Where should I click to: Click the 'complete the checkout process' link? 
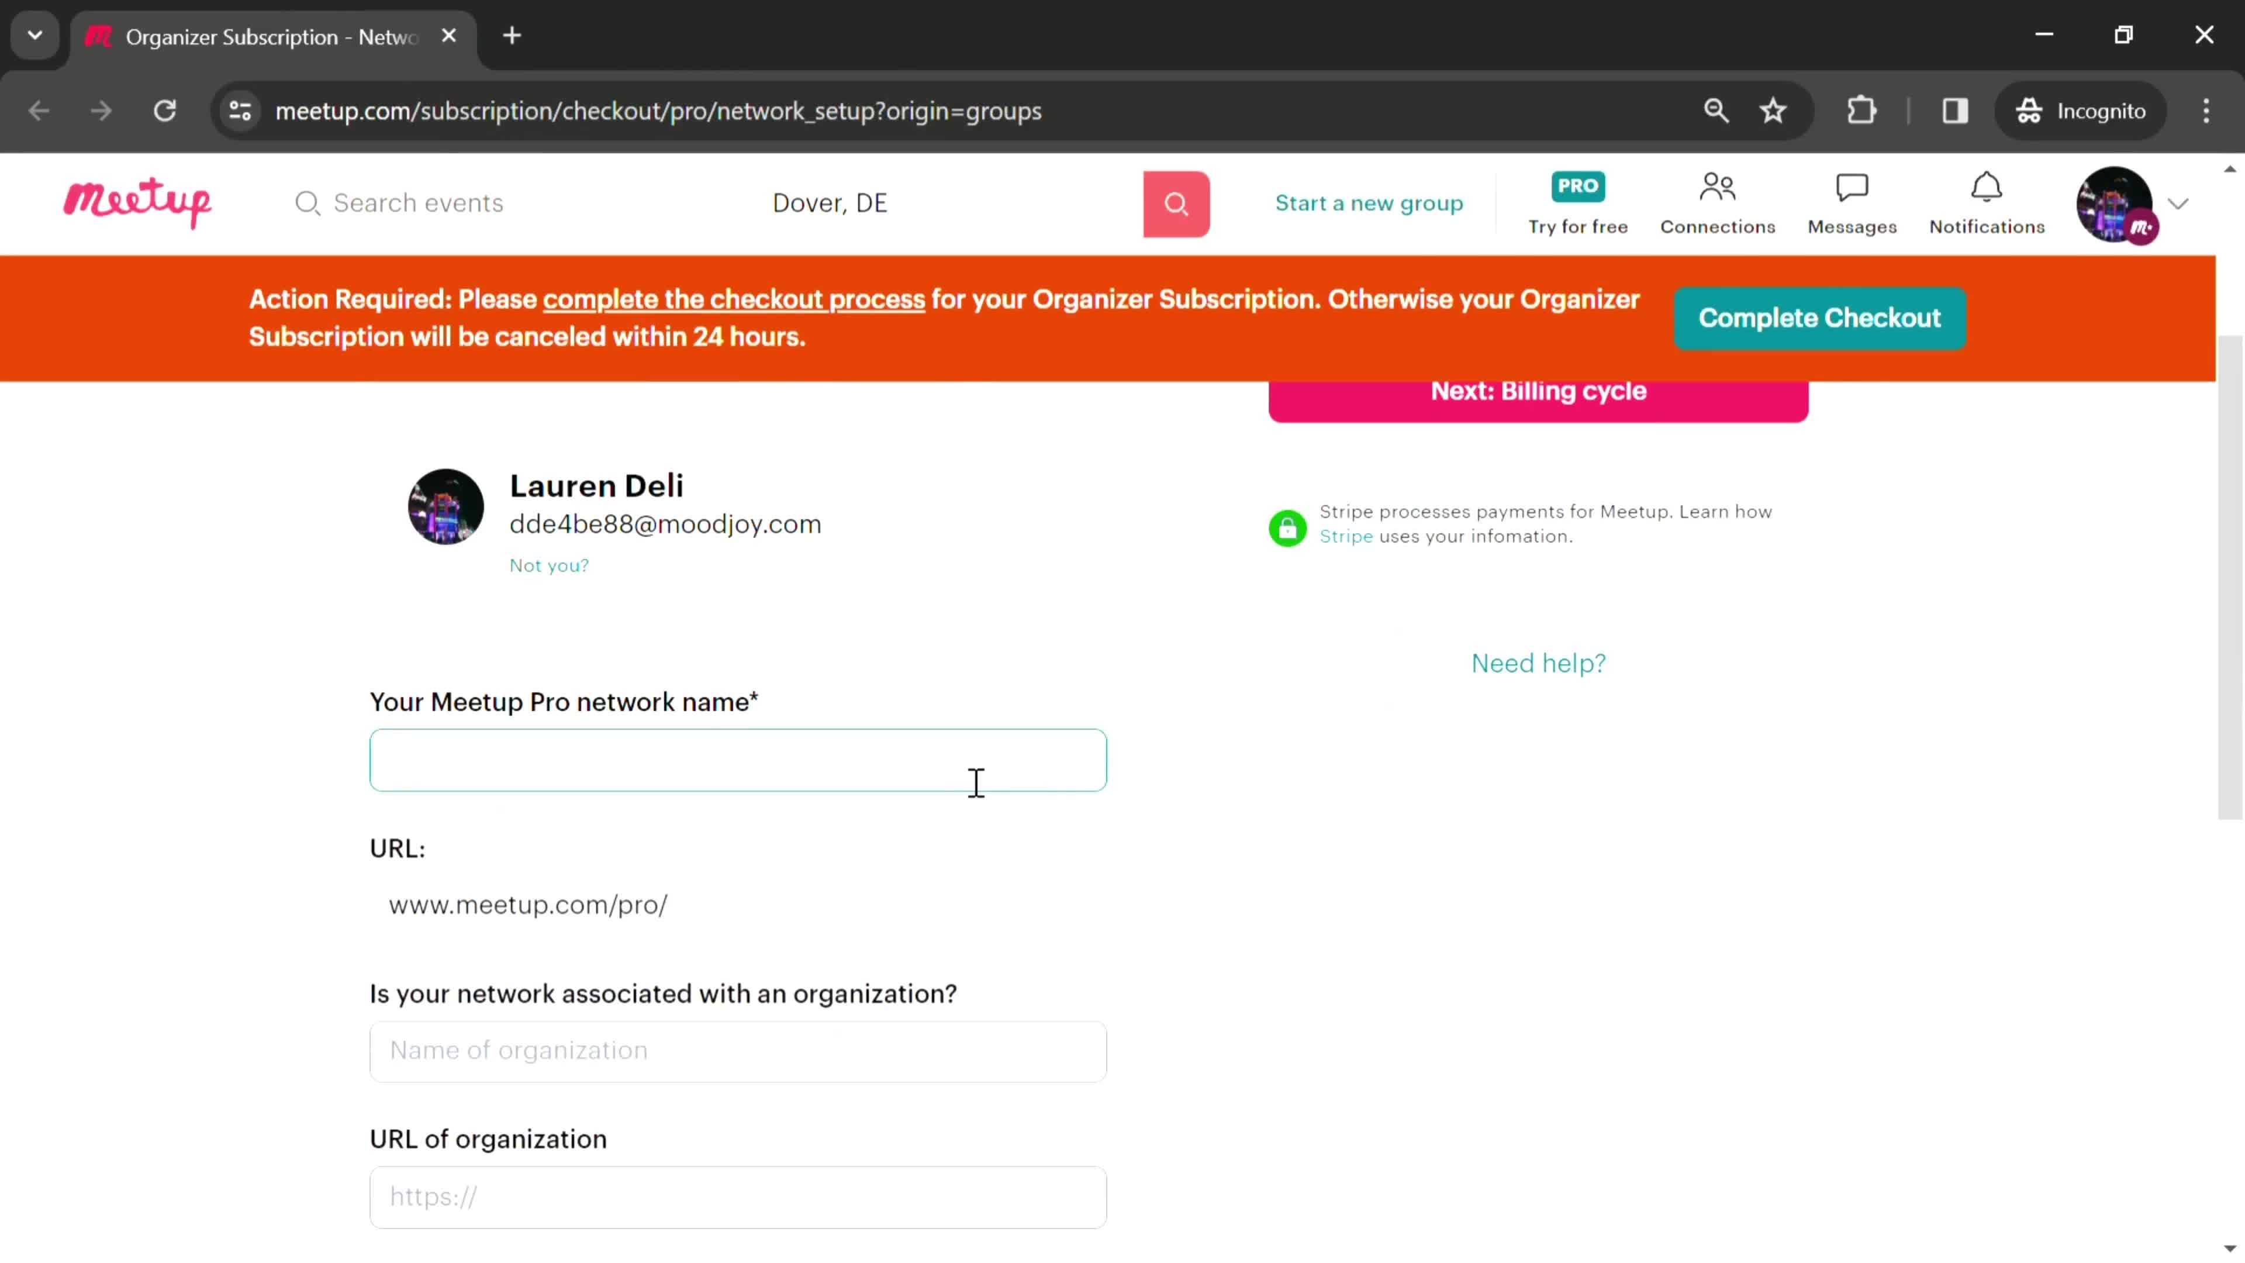[734, 299]
